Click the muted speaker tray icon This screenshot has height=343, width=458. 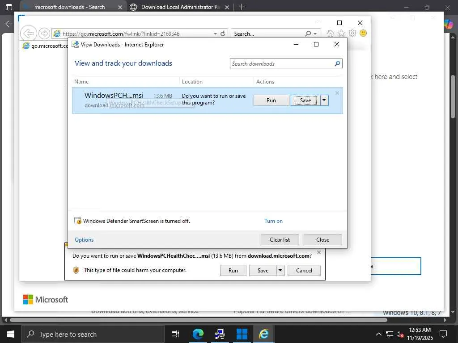tap(400, 334)
